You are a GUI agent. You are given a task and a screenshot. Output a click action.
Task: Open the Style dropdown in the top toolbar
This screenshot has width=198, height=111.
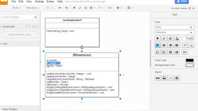click(16, 8)
